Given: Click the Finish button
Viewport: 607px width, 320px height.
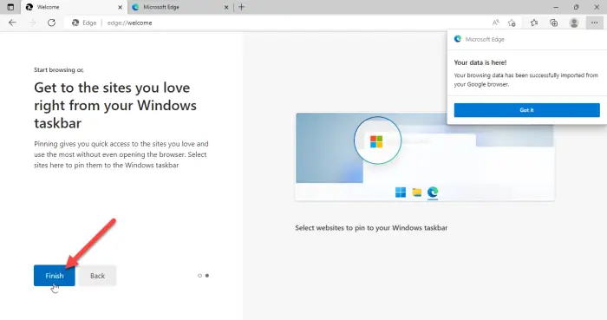Looking at the screenshot, I should point(54,276).
